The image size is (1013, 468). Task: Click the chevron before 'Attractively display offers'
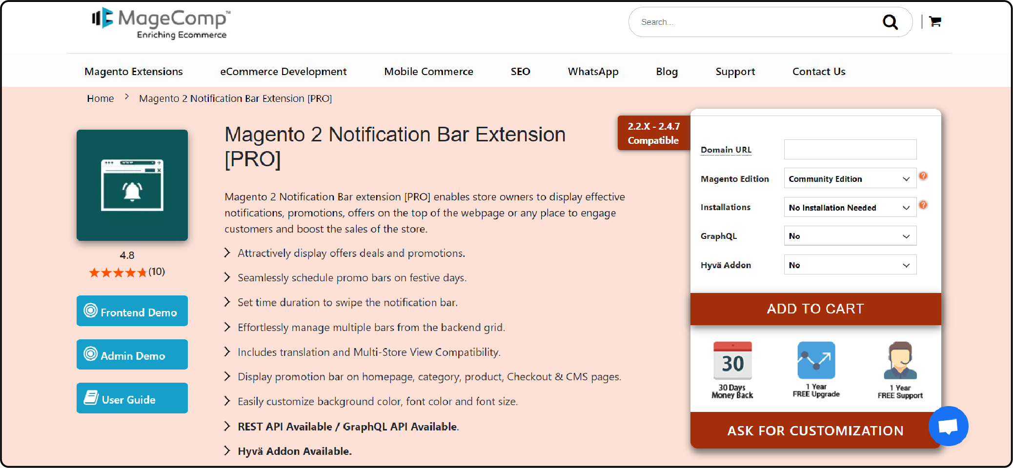tap(227, 253)
